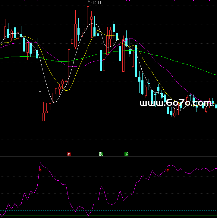
Task: Click the red 涨 signal marker
Action: coord(69,154)
